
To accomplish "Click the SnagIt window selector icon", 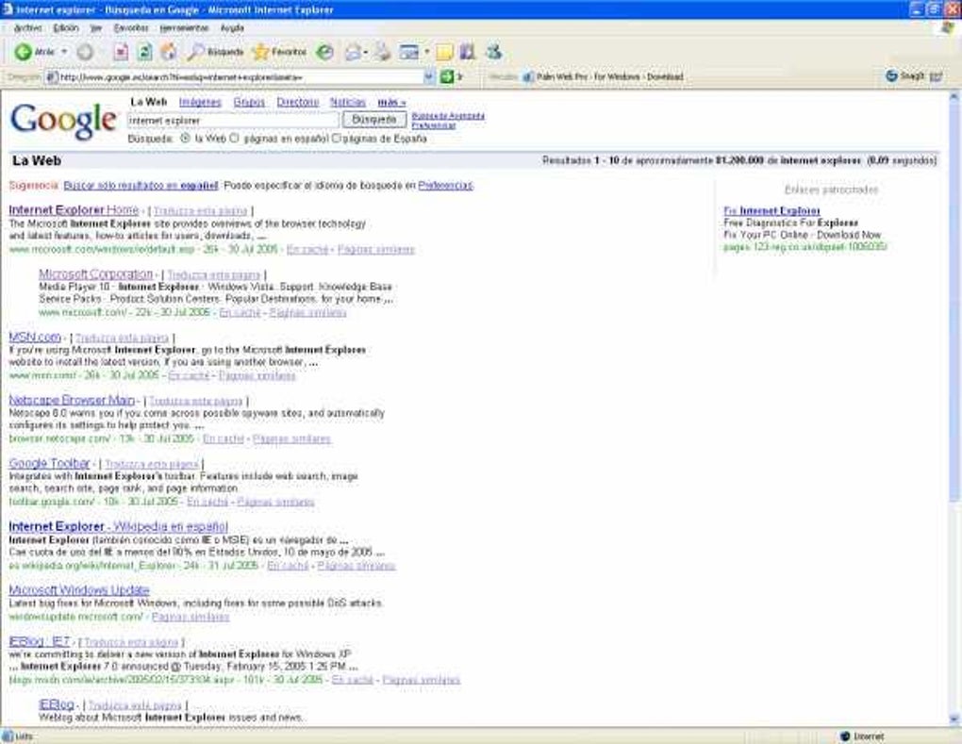I will pos(937,76).
